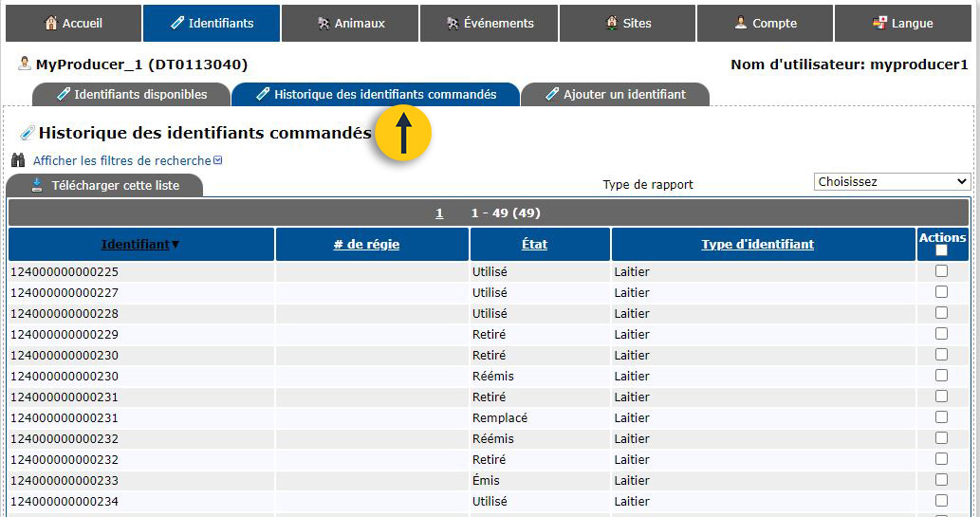Image resolution: width=980 pixels, height=517 pixels.
Task: Switch to Identifiants disponibles tab
Action: click(x=131, y=95)
